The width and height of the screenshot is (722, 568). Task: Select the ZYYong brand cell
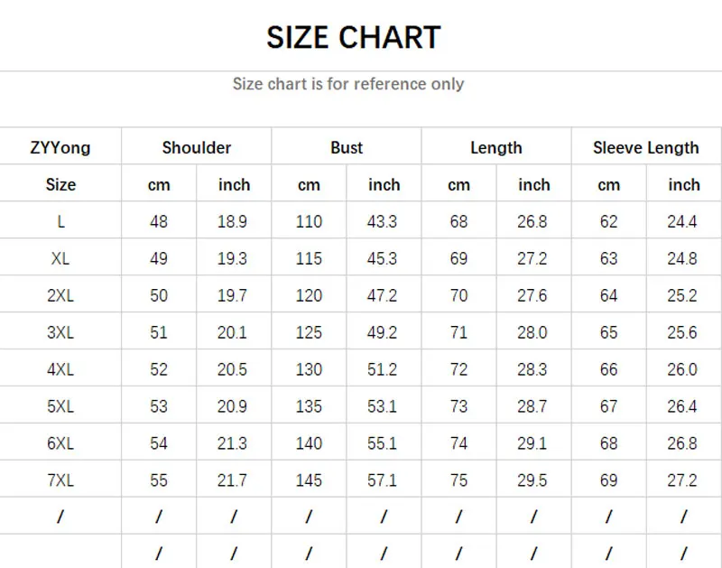coord(60,148)
